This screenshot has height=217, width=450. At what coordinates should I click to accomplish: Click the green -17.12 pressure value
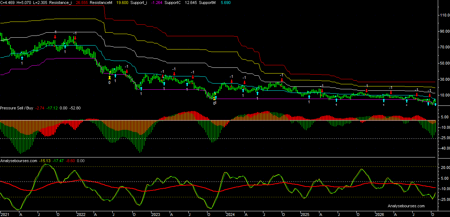(52, 108)
